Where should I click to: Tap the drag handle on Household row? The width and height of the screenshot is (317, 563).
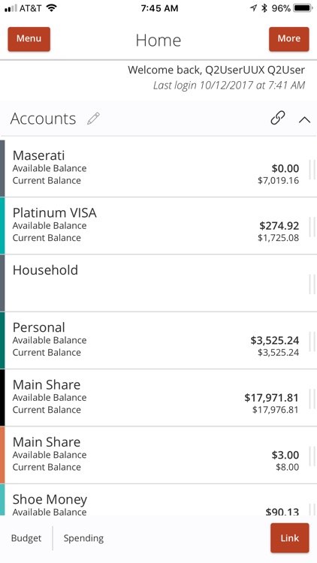[x=312, y=284]
